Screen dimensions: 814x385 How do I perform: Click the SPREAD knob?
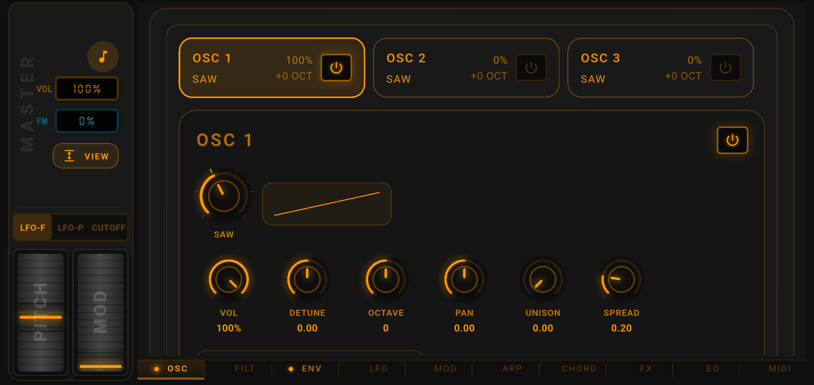pyautogui.click(x=621, y=279)
